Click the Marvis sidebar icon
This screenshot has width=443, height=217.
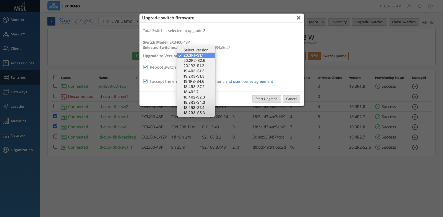(6, 34)
